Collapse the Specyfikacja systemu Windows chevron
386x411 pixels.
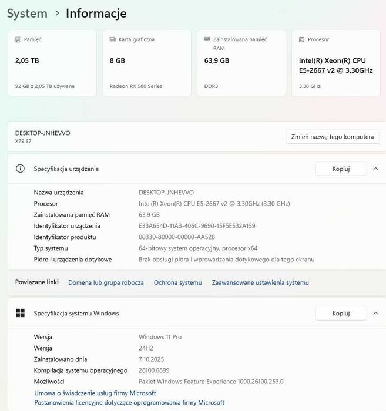(375, 313)
